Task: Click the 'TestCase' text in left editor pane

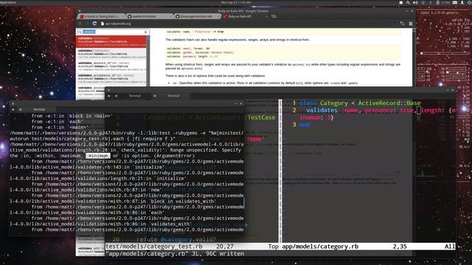Action: [261, 118]
